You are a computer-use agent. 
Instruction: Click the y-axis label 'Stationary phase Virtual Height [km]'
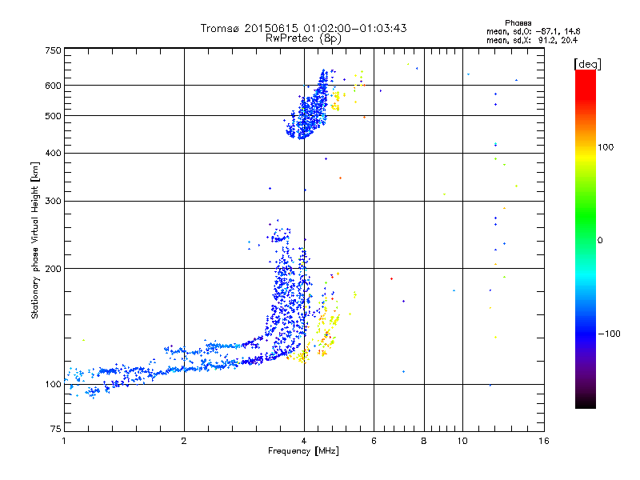[34, 241]
